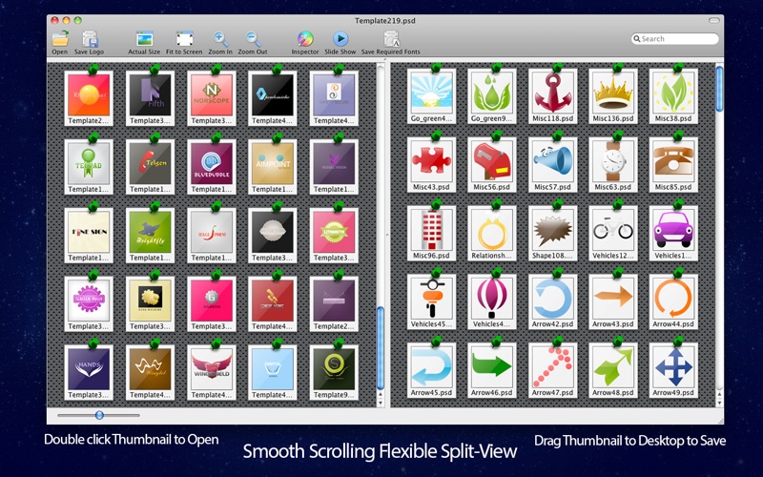Click the thumbnail size slider knob
This screenshot has width=763, height=477.
[99, 415]
